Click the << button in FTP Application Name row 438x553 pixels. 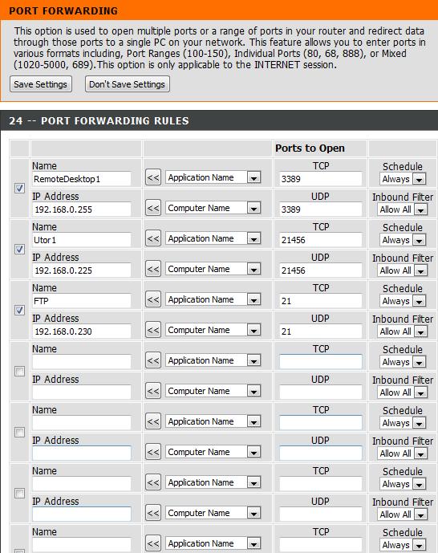click(x=153, y=300)
